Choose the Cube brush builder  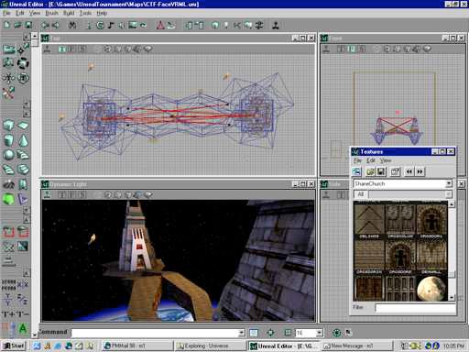pyautogui.click(x=8, y=126)
